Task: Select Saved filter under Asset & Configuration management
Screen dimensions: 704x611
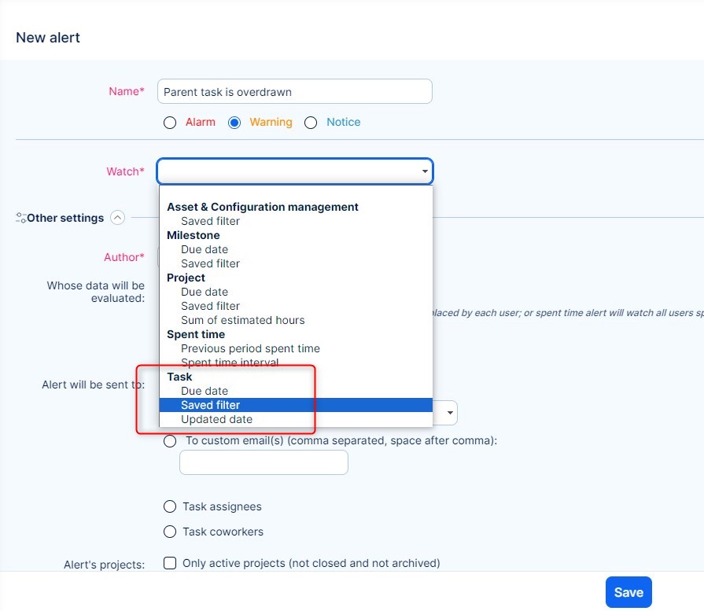Action: pos(211,221)
